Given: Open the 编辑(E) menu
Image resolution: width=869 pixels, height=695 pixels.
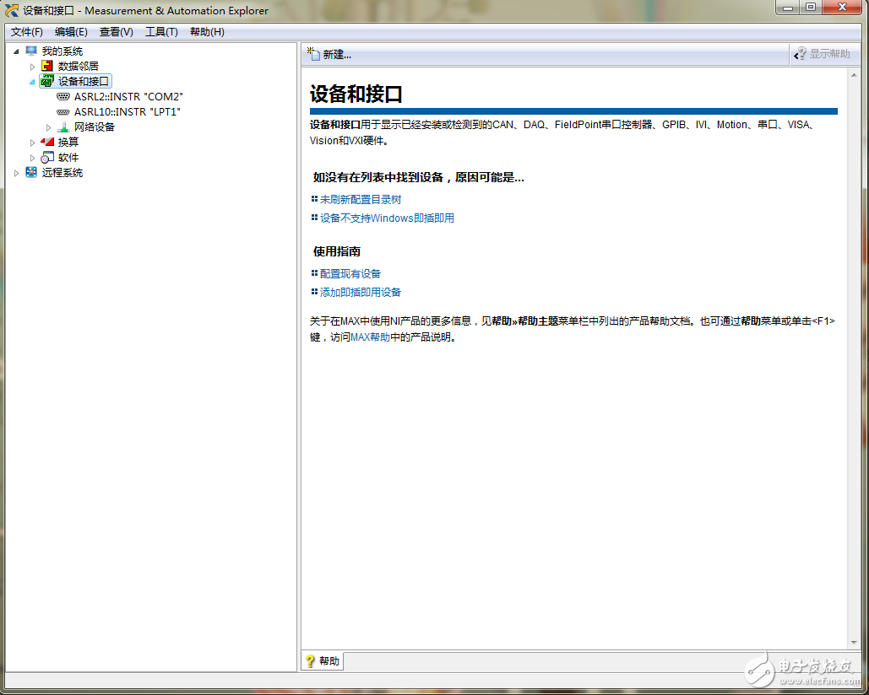Looking at the screenshot, I should (x=71, y=31).
